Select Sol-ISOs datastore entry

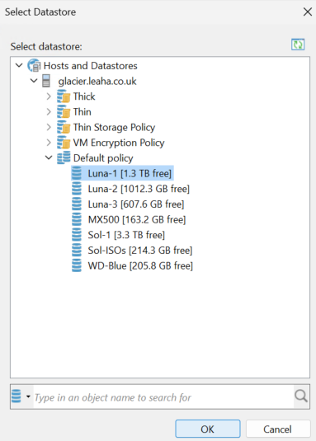(140, 250)
